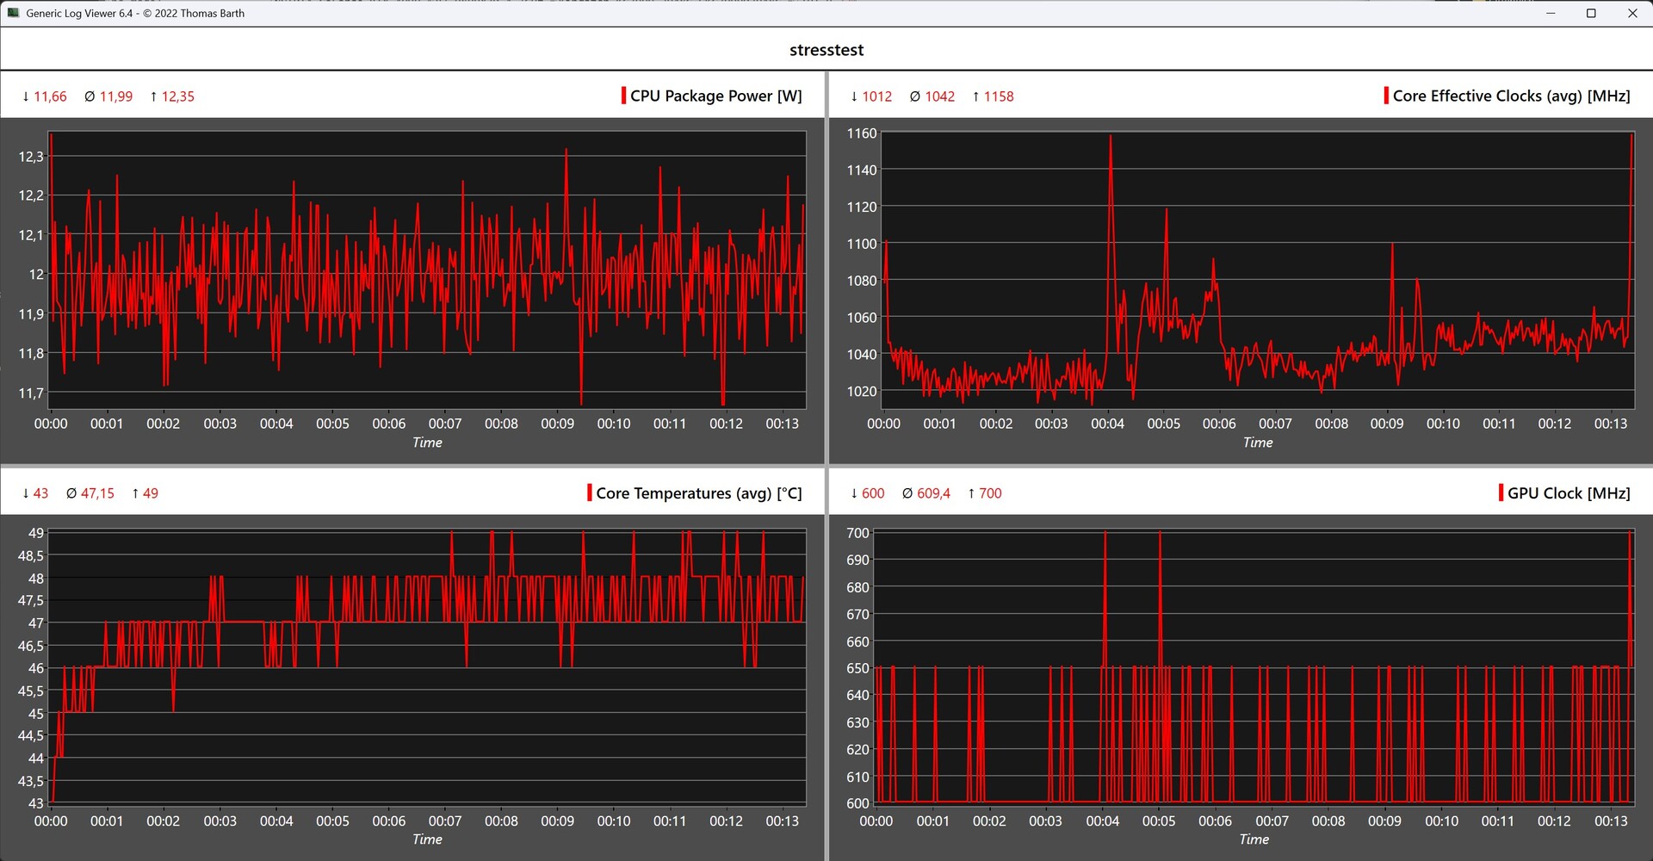Viewport: 1653px width, 861px height.
Task: Click '00:05' on the CPU Package Power time axis
Action: pos(332,424)
